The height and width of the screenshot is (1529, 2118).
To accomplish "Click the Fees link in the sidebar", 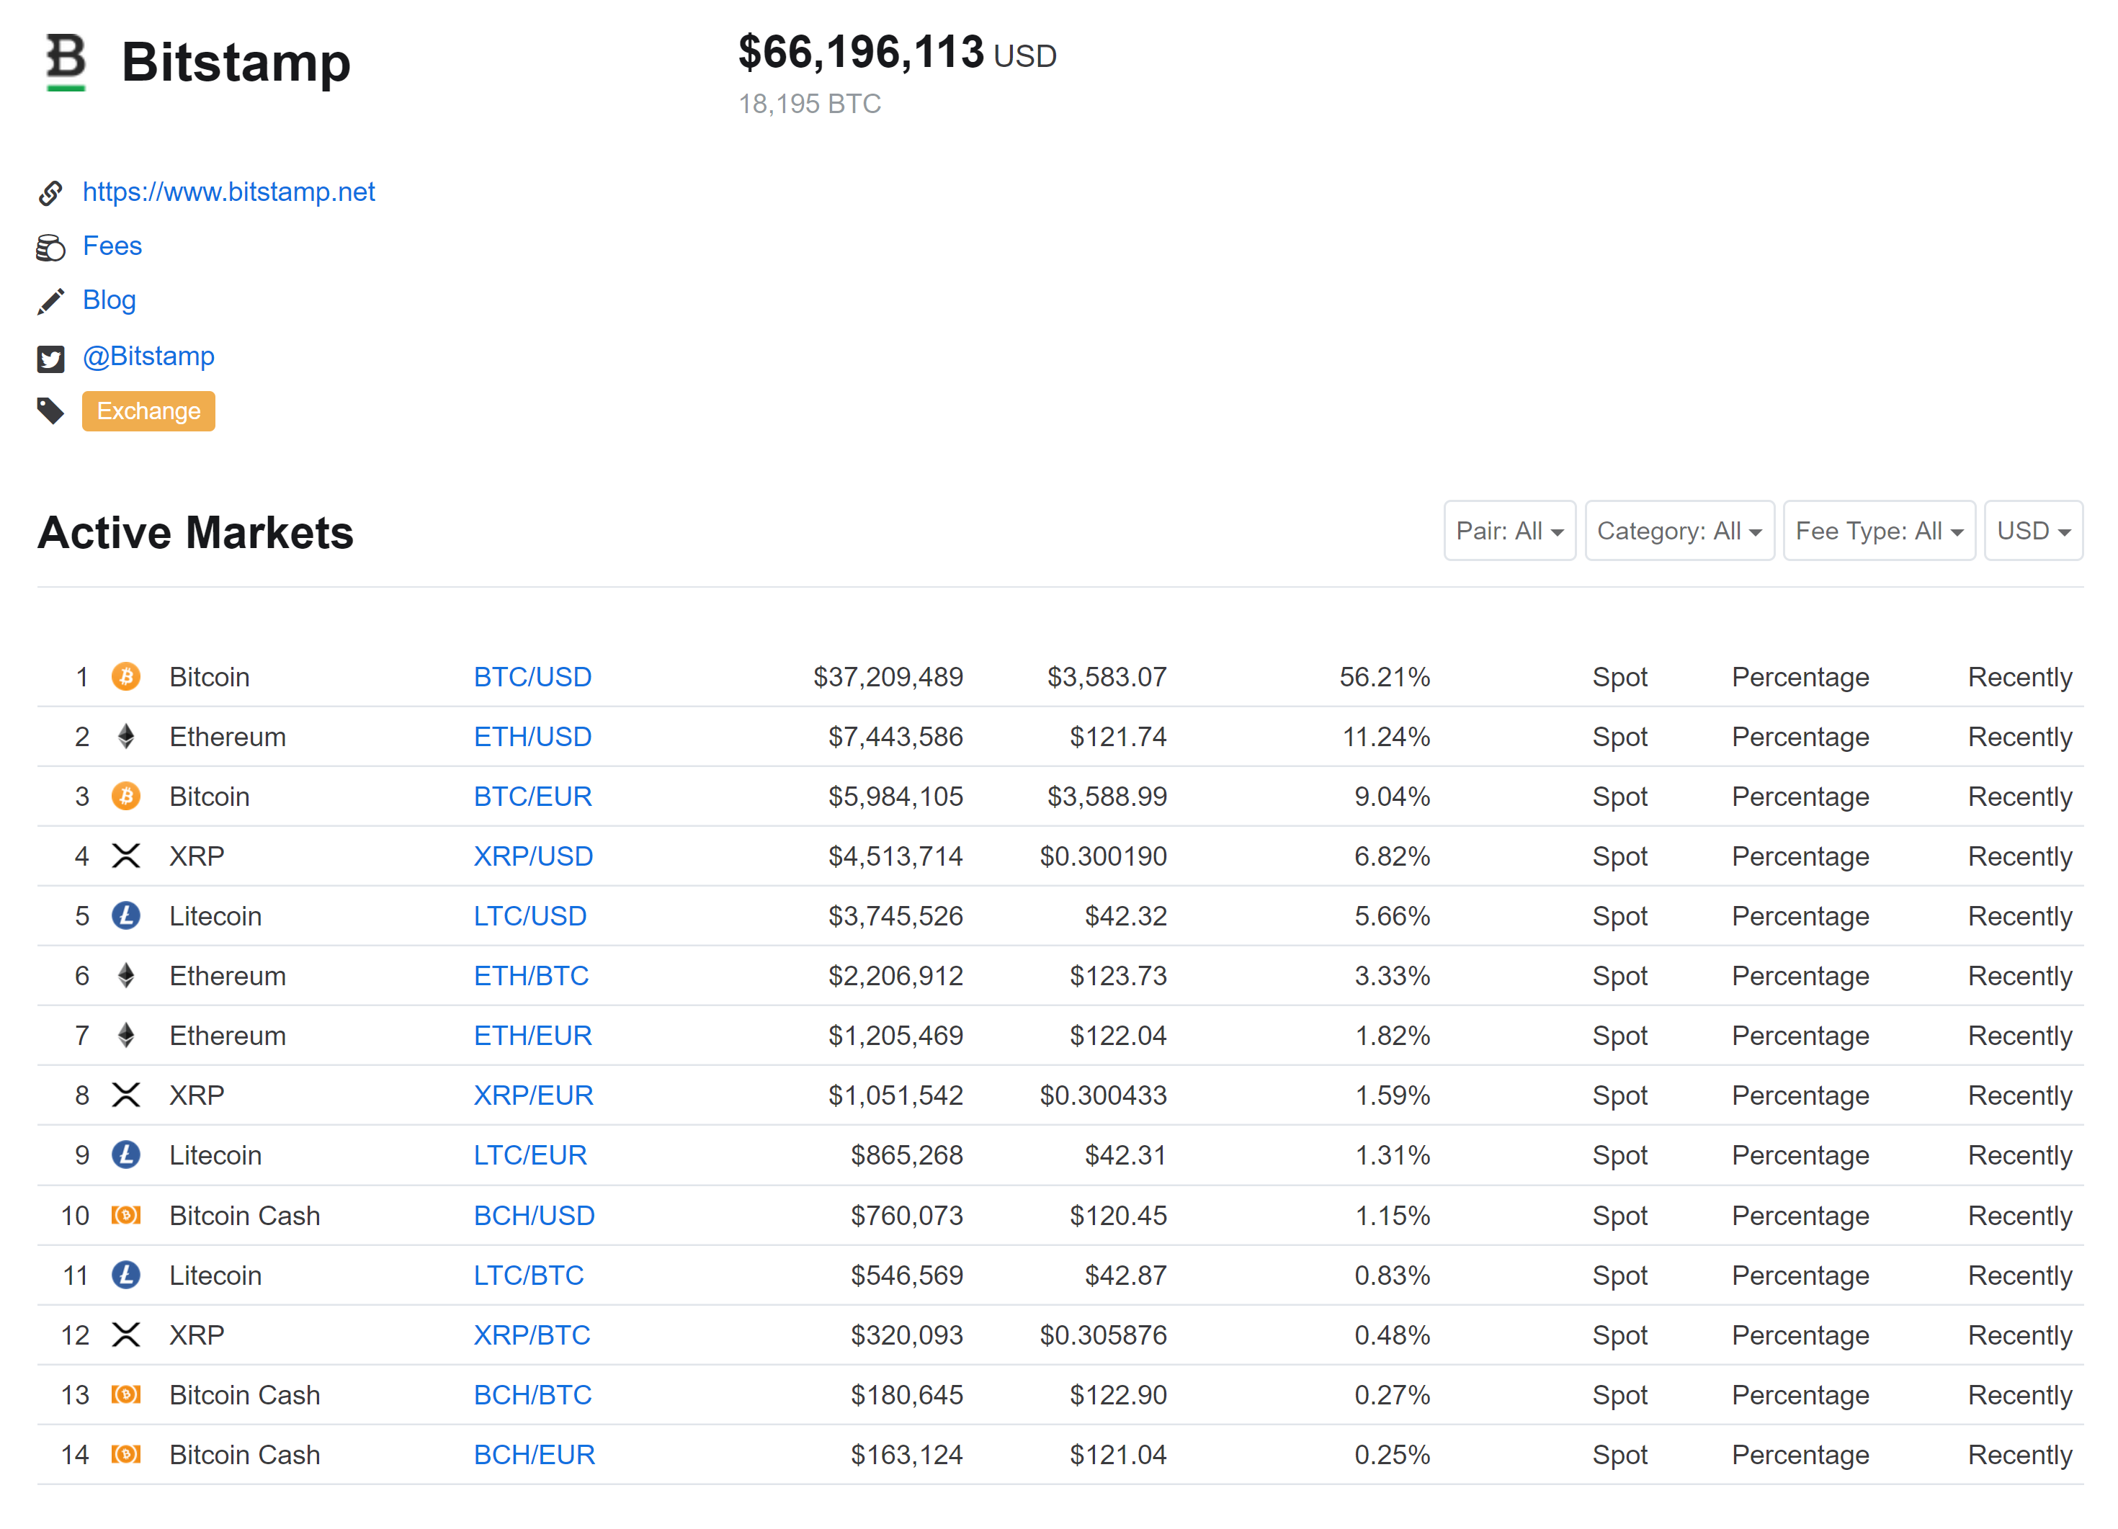I will click(112, 245).
